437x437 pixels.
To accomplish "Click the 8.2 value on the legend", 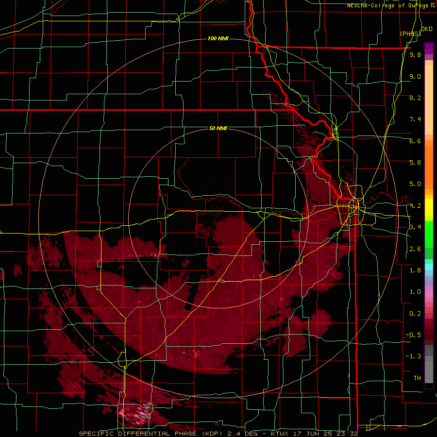I will point(415,98).
